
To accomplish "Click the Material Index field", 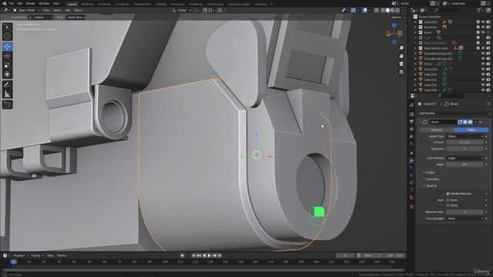I will click(x=465, y=212).
